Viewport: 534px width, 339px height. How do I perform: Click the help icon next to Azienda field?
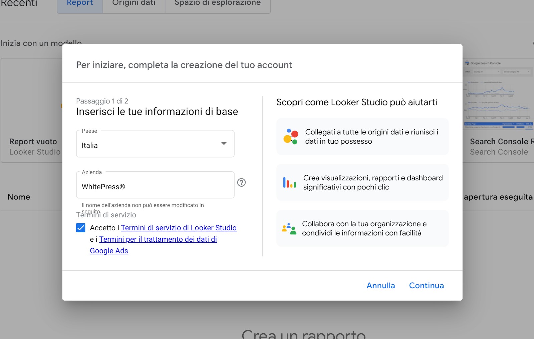coord(241,182)
